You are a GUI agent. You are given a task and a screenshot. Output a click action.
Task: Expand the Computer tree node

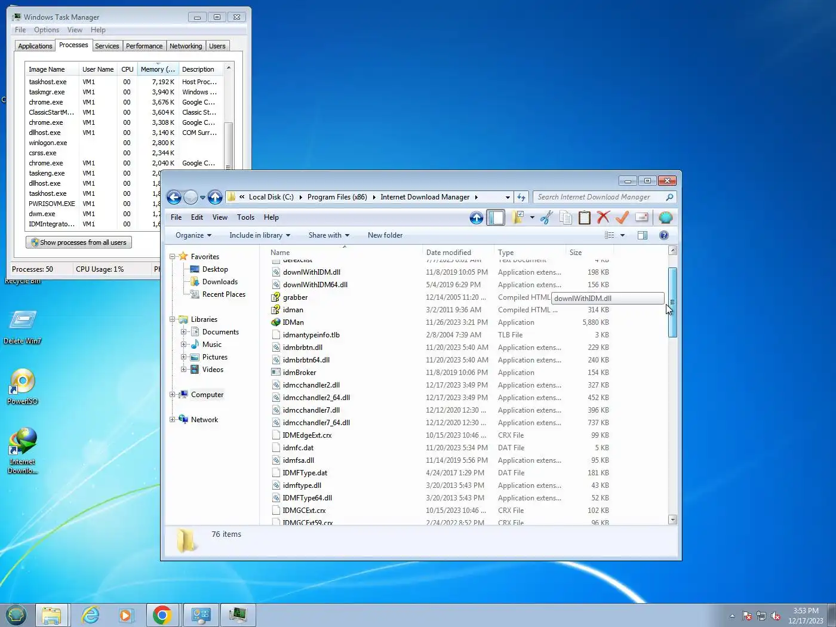point(173,395)
